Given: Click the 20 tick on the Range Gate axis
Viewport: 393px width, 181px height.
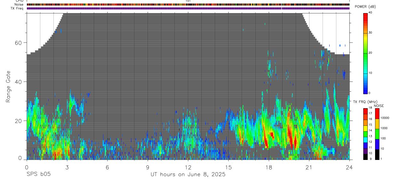Looking at the screenshot, I should pos(19,121).
